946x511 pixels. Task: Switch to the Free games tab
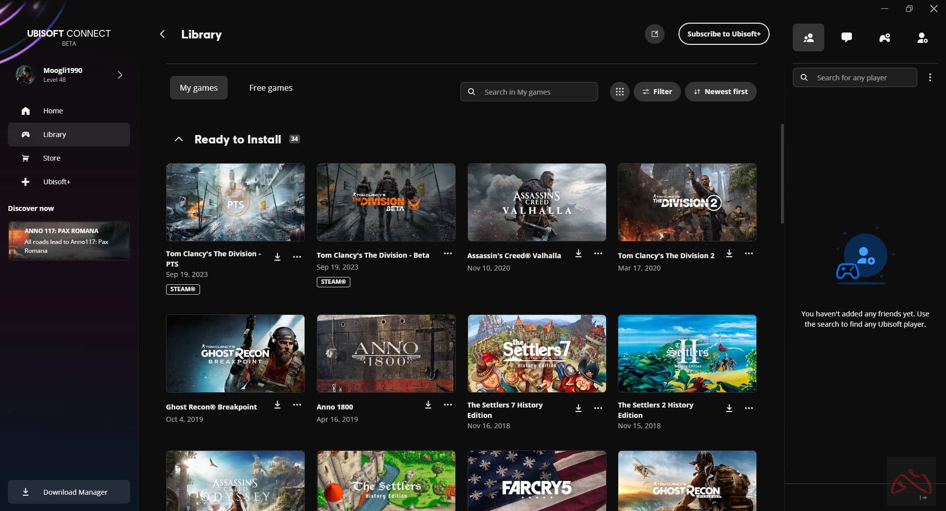point(270,88)
